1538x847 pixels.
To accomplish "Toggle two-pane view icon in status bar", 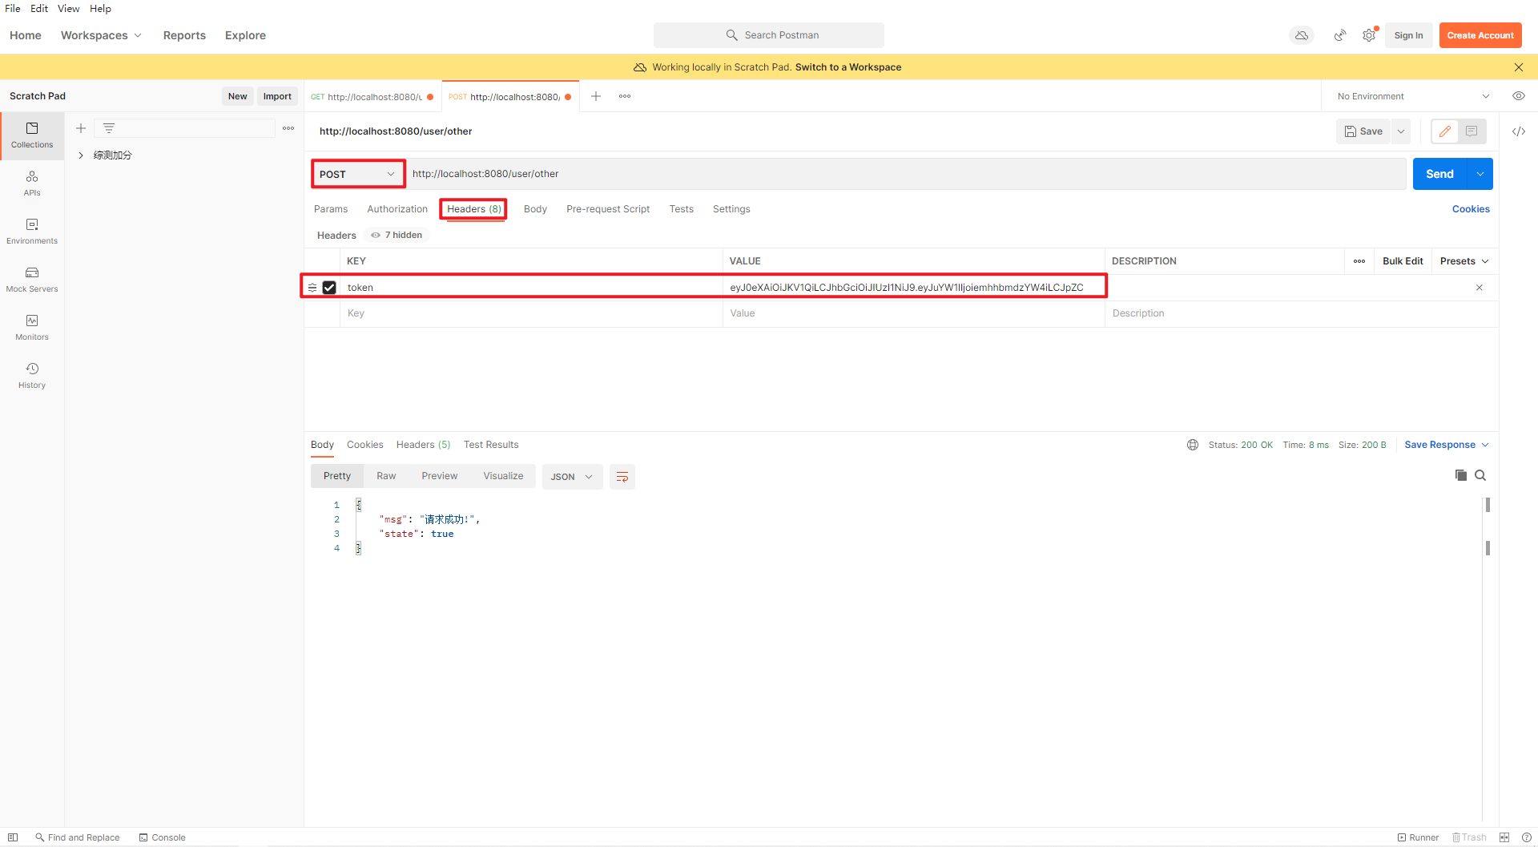I will tap(1504, 837).
